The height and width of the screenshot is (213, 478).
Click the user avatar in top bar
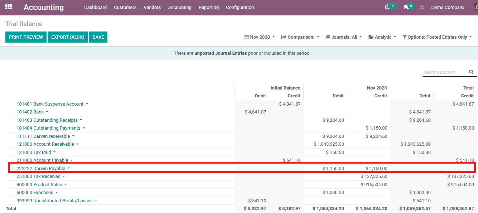475,7
